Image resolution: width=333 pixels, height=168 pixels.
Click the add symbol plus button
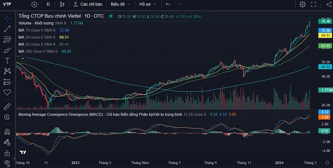pos(34,4)
